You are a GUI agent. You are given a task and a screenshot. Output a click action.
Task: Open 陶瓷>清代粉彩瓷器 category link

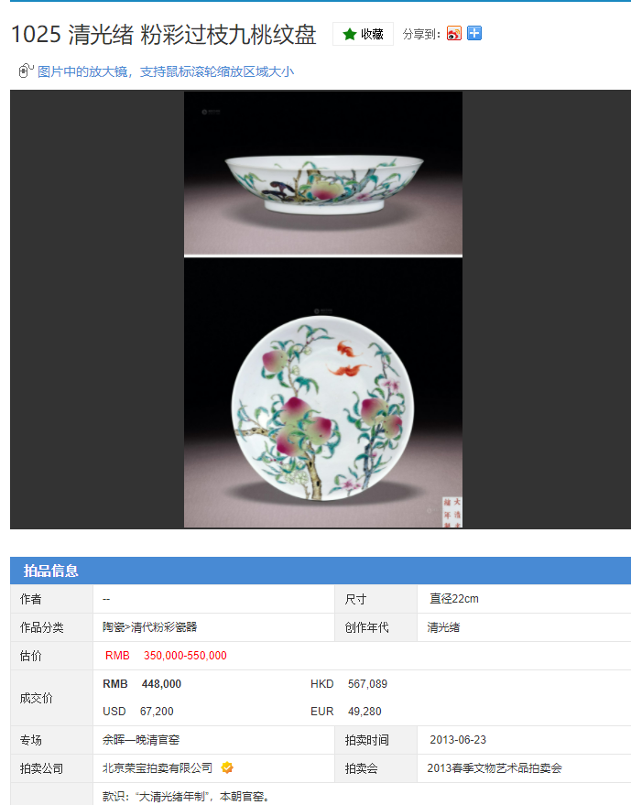[x=150, y=626]
